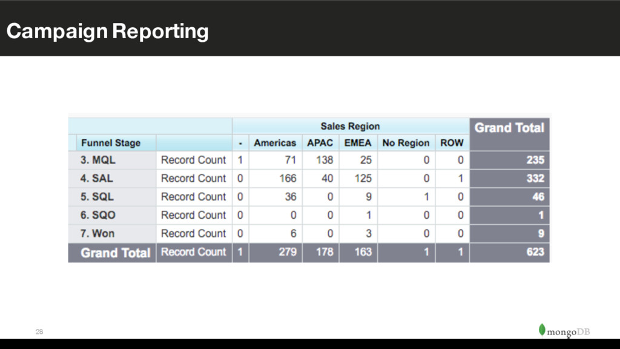The image size is (620, 349).
Task: Click SAL dash-column value 0
Action: click(240, 179)
